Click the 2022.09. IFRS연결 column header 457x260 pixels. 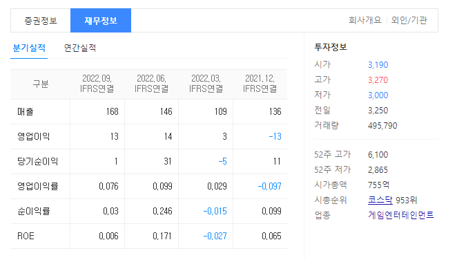97,84
